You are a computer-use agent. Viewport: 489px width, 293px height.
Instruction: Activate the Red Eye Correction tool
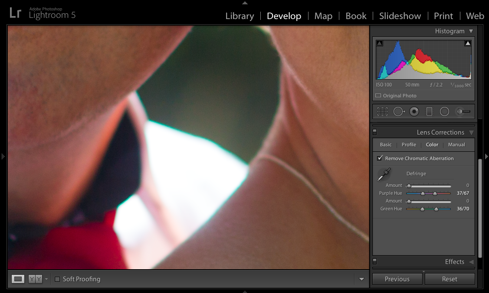pyautogui.click(x=414, y=111)
